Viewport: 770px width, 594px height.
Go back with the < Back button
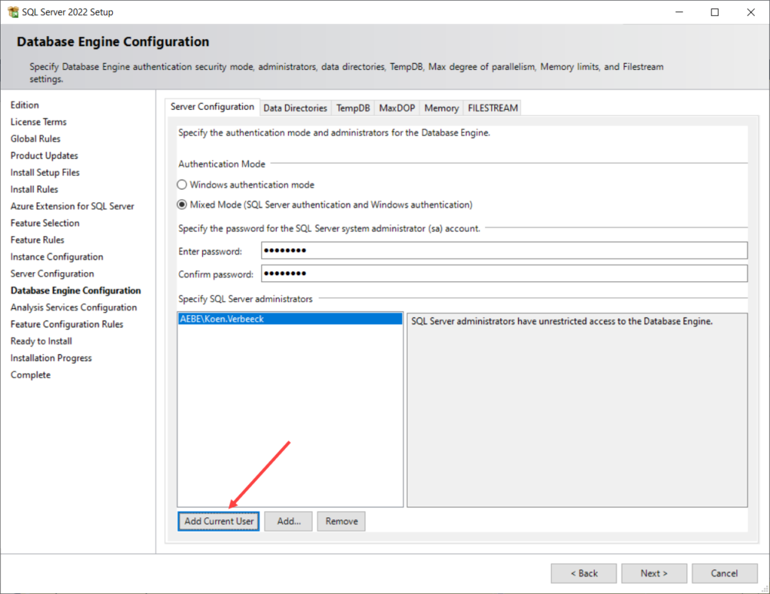coord(584,573)
